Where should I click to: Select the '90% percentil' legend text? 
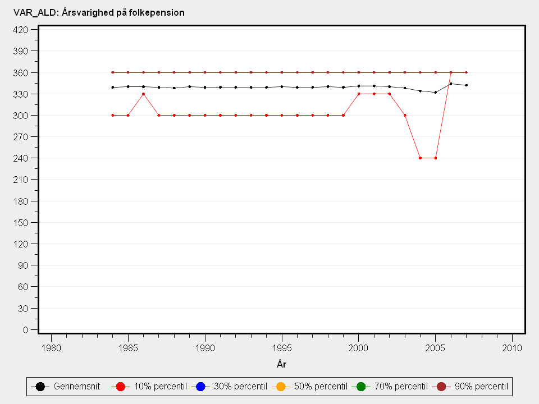[481, 387]
